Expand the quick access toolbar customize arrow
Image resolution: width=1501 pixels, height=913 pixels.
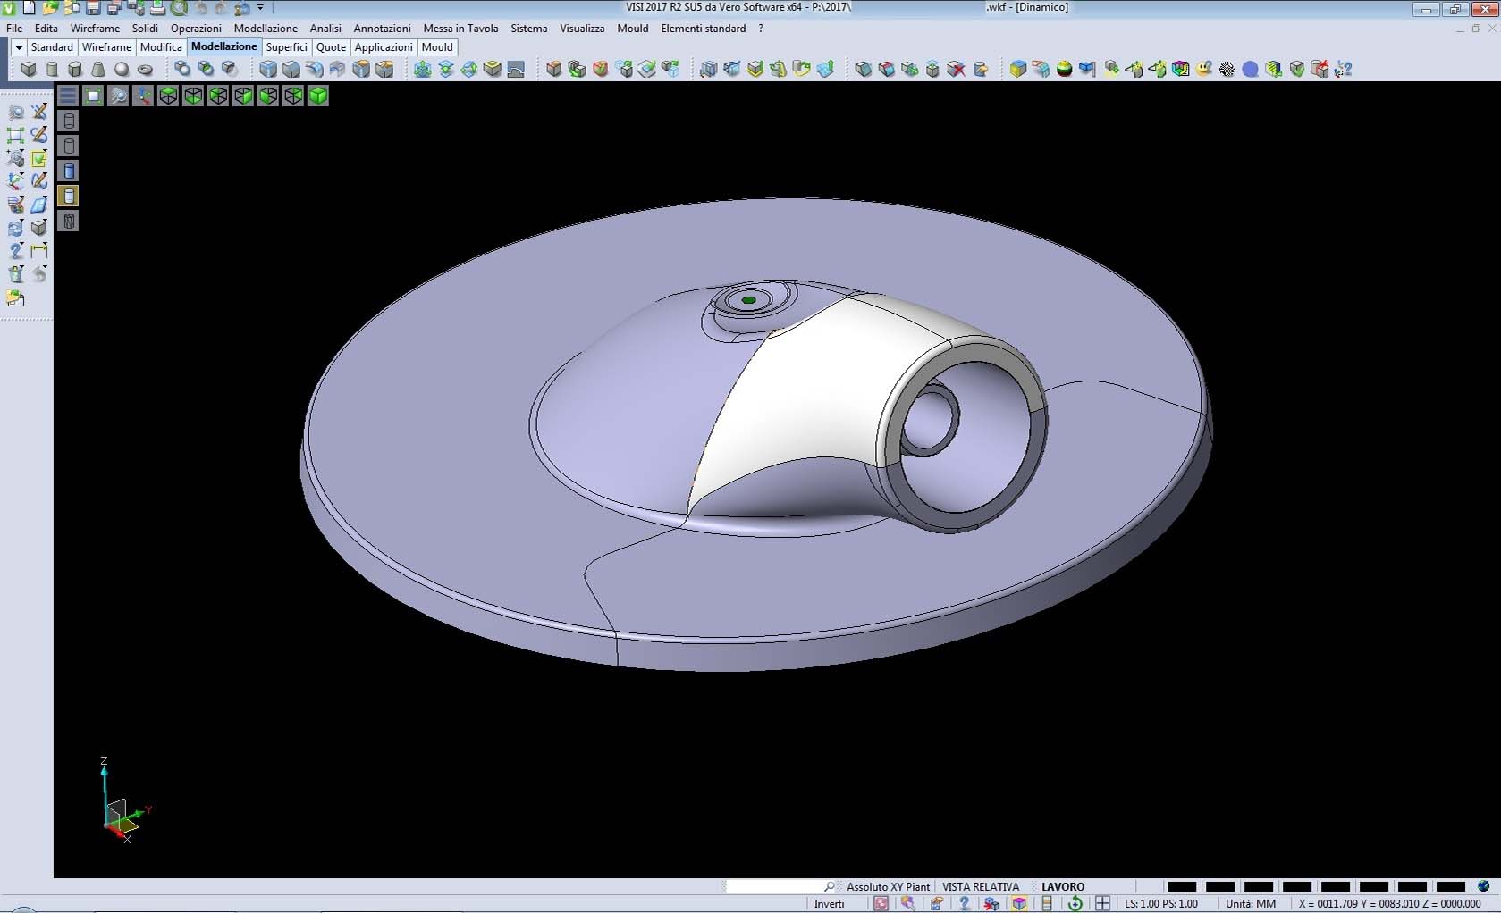pyautogui.click(x=260, y=8)
